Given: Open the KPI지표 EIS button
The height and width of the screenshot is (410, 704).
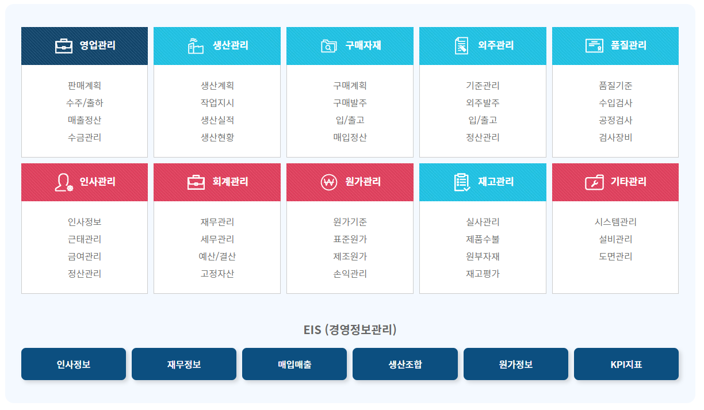Looking at the screenshot, I should (626, 364).
